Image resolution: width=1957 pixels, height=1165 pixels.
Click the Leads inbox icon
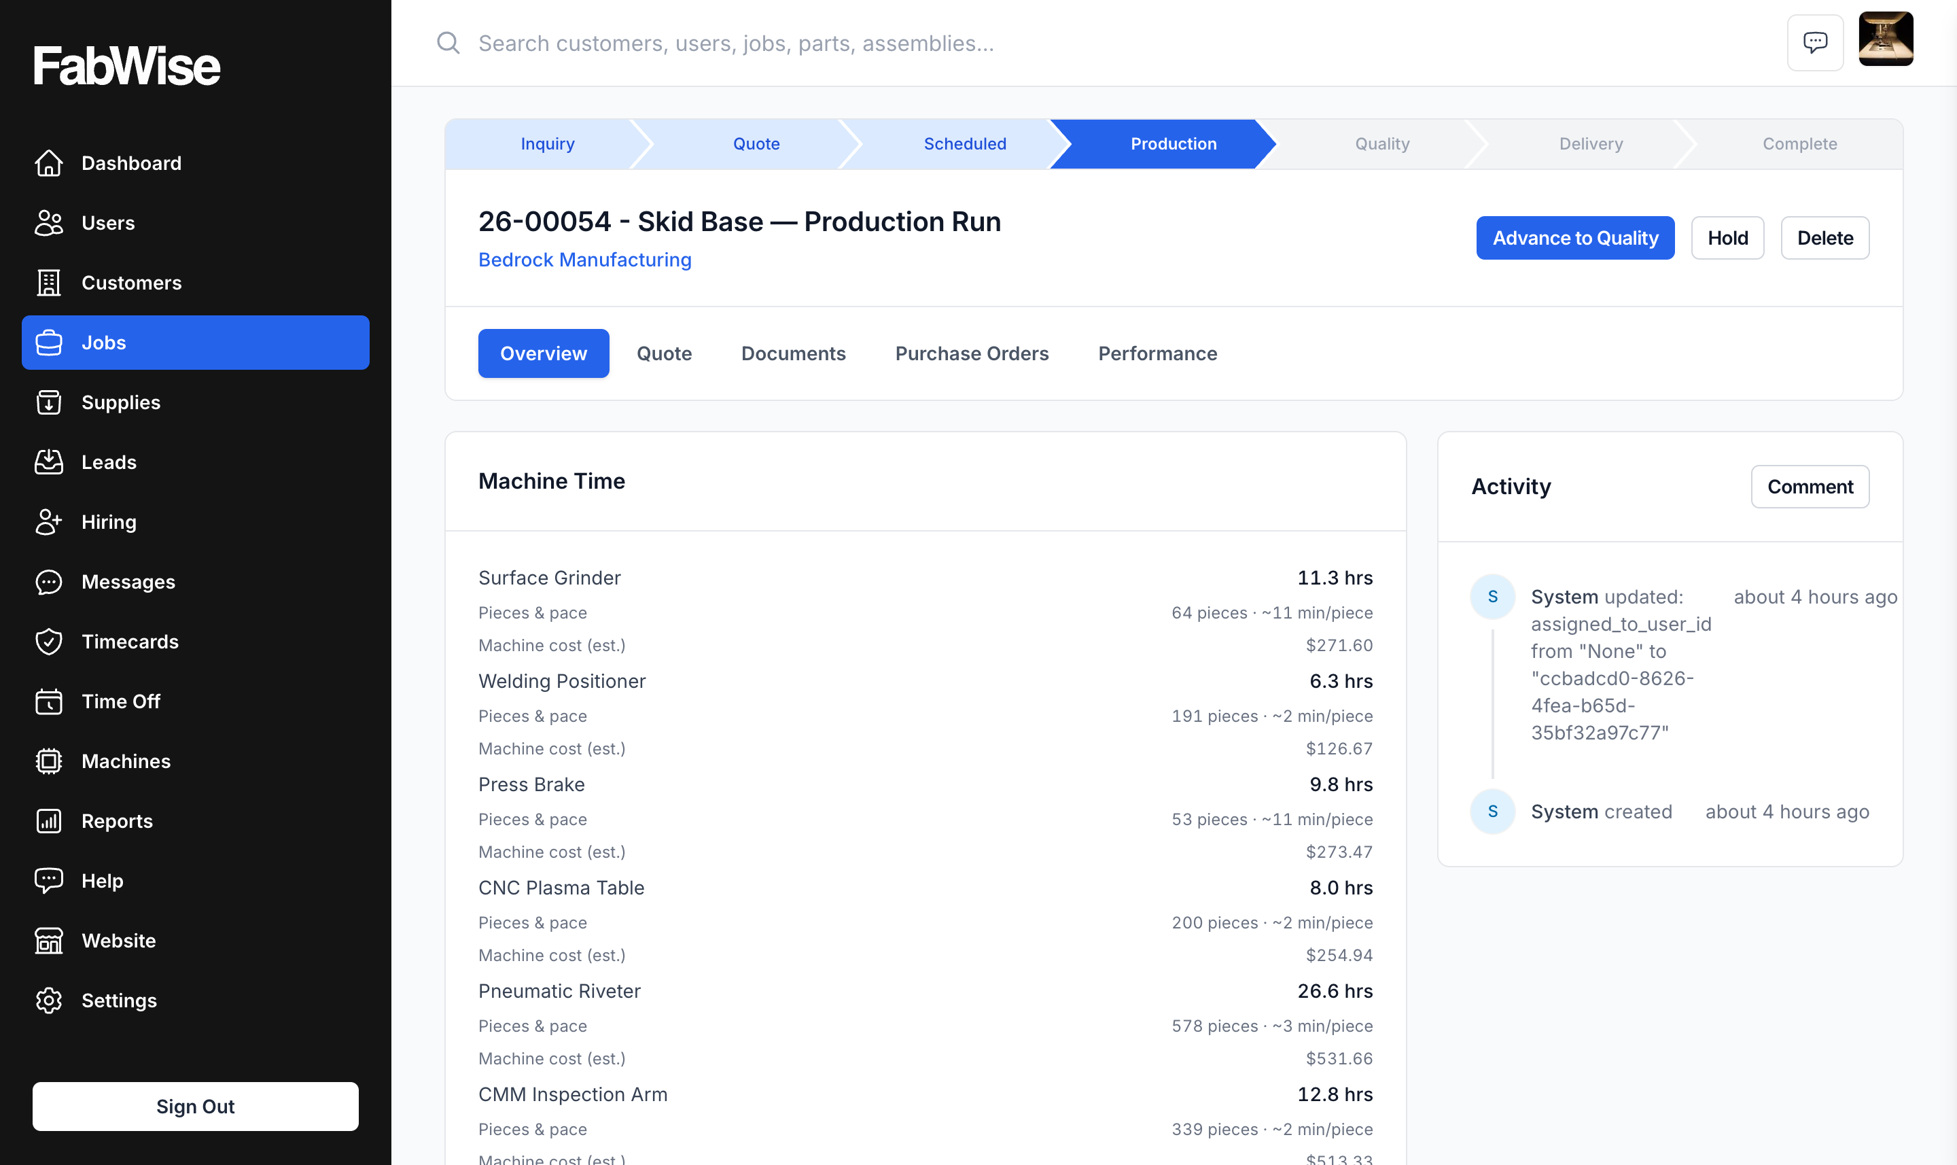pyautogui.click(x=49, y=462)
